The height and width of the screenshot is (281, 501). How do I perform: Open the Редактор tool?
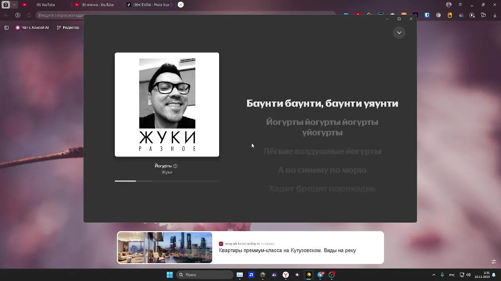68,28
